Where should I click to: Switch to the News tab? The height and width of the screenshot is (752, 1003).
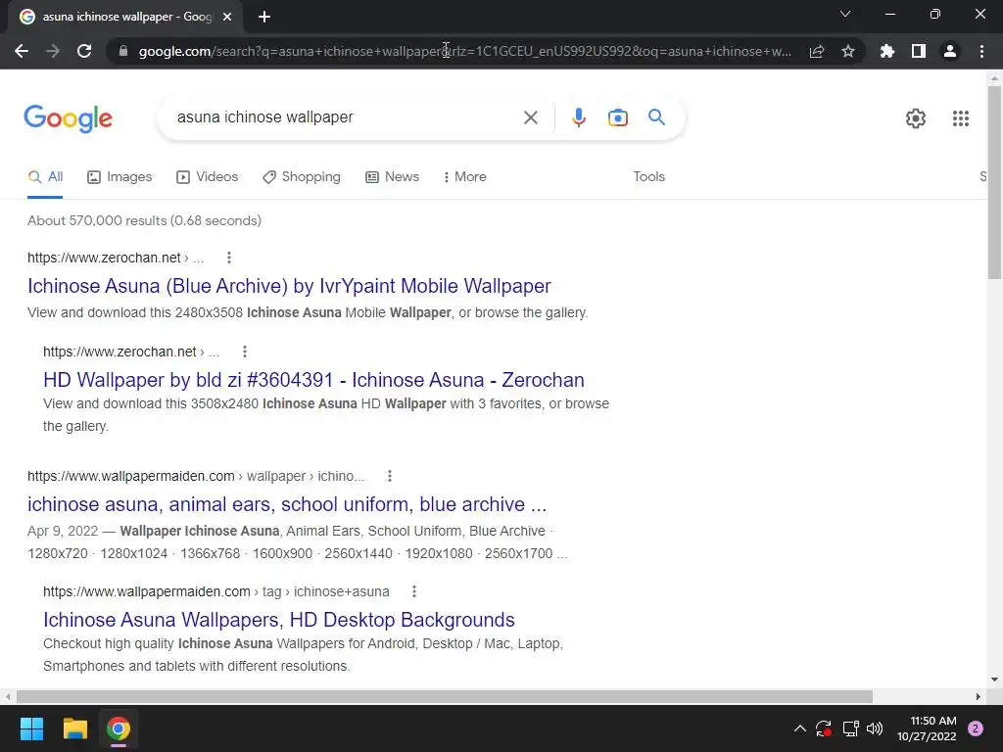392,176
